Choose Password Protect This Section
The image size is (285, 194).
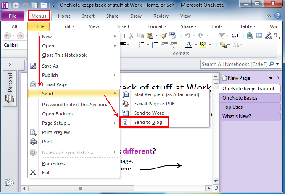[74, 105]
